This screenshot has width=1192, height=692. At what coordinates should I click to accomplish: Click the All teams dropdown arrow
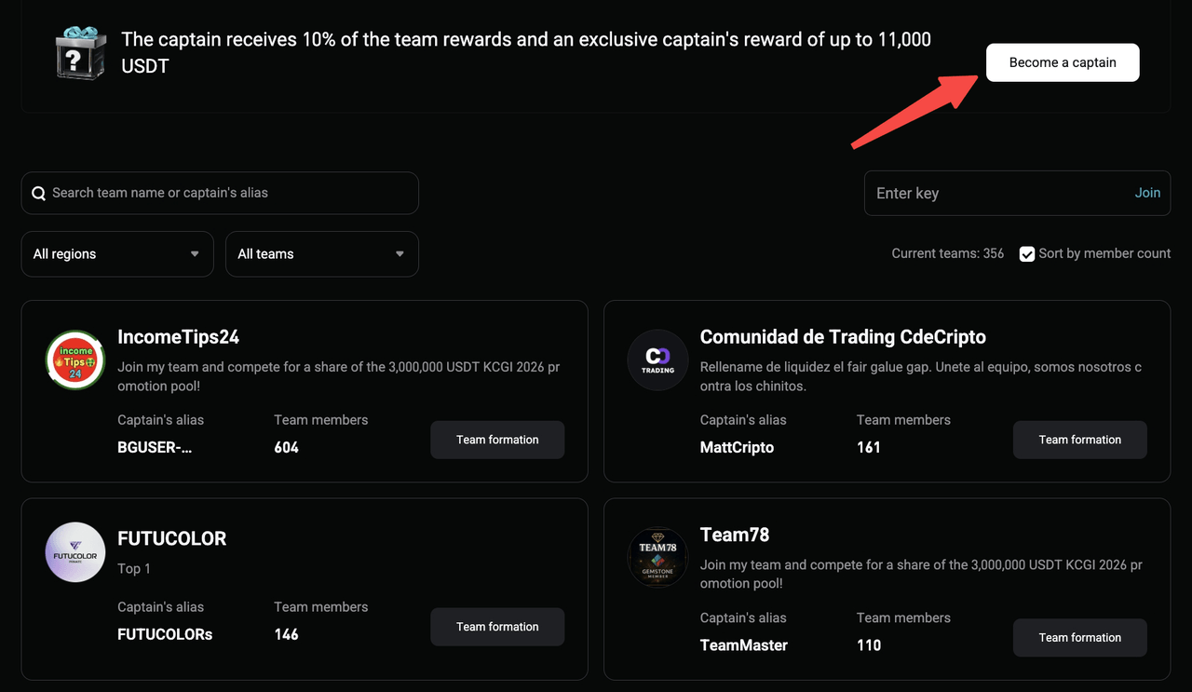tap(400, 254)
